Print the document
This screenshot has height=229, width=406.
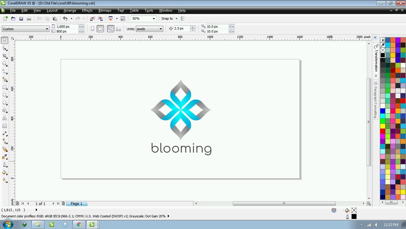[29, 18]
